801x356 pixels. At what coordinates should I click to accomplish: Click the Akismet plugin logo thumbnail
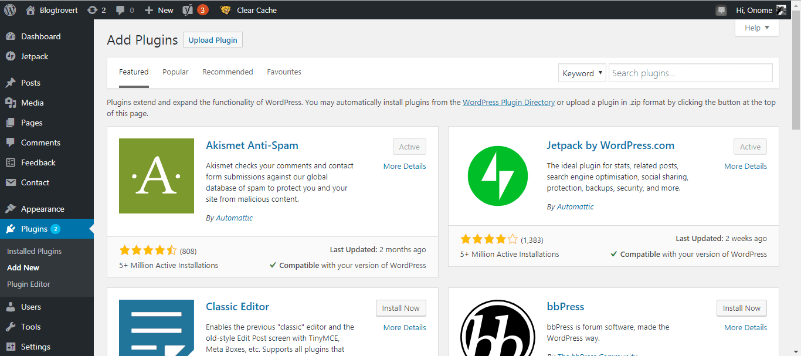pyautogui.click(x=157, y=176)
